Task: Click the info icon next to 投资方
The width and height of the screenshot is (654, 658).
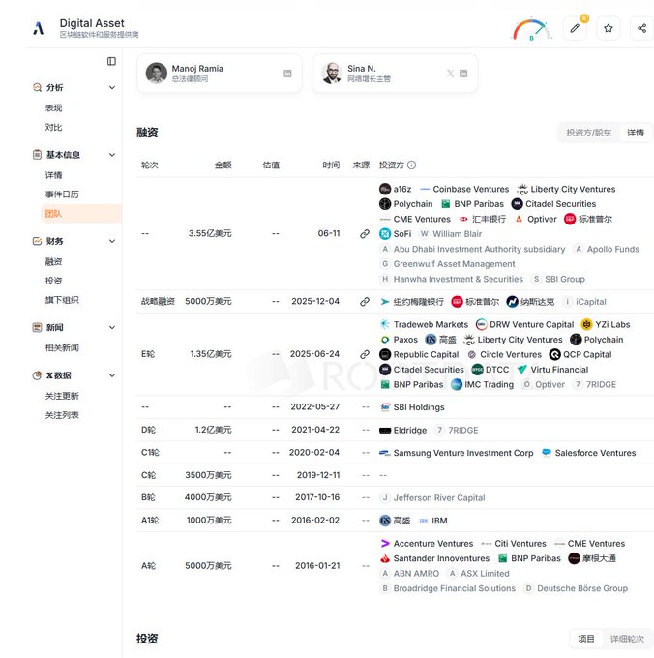Action: [411, 164]
